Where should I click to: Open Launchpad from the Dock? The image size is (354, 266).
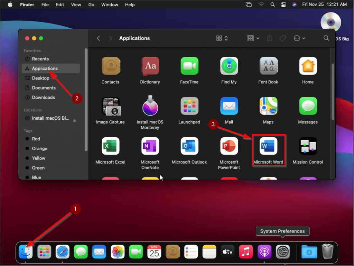click(44, 251)
